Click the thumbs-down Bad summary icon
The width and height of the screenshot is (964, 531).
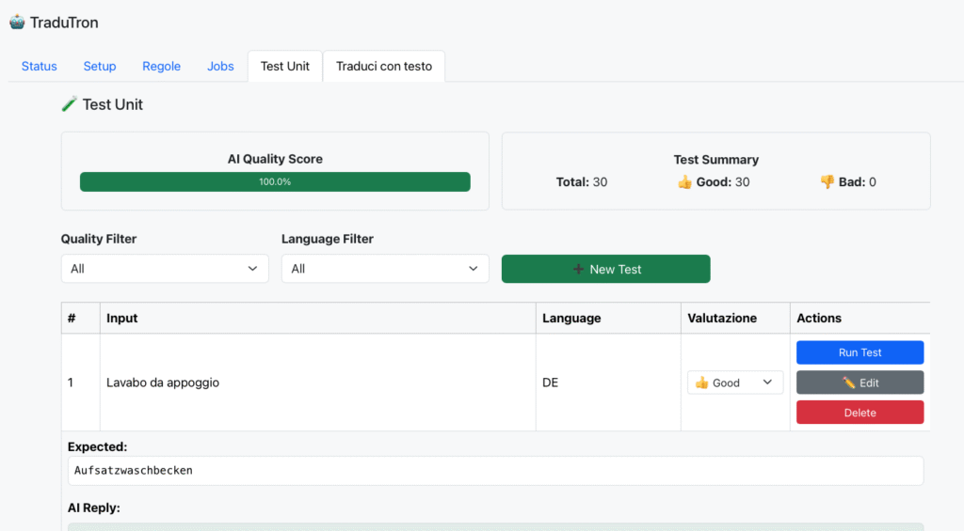(827, 182)
